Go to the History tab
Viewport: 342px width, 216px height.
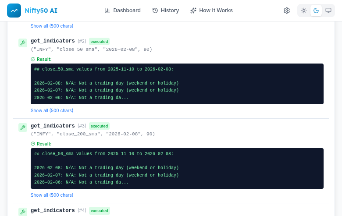pos(166,11)
